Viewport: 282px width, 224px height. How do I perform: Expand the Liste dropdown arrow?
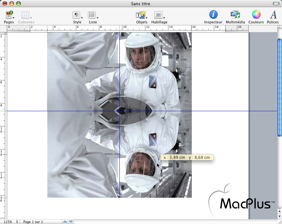(97, 18)
